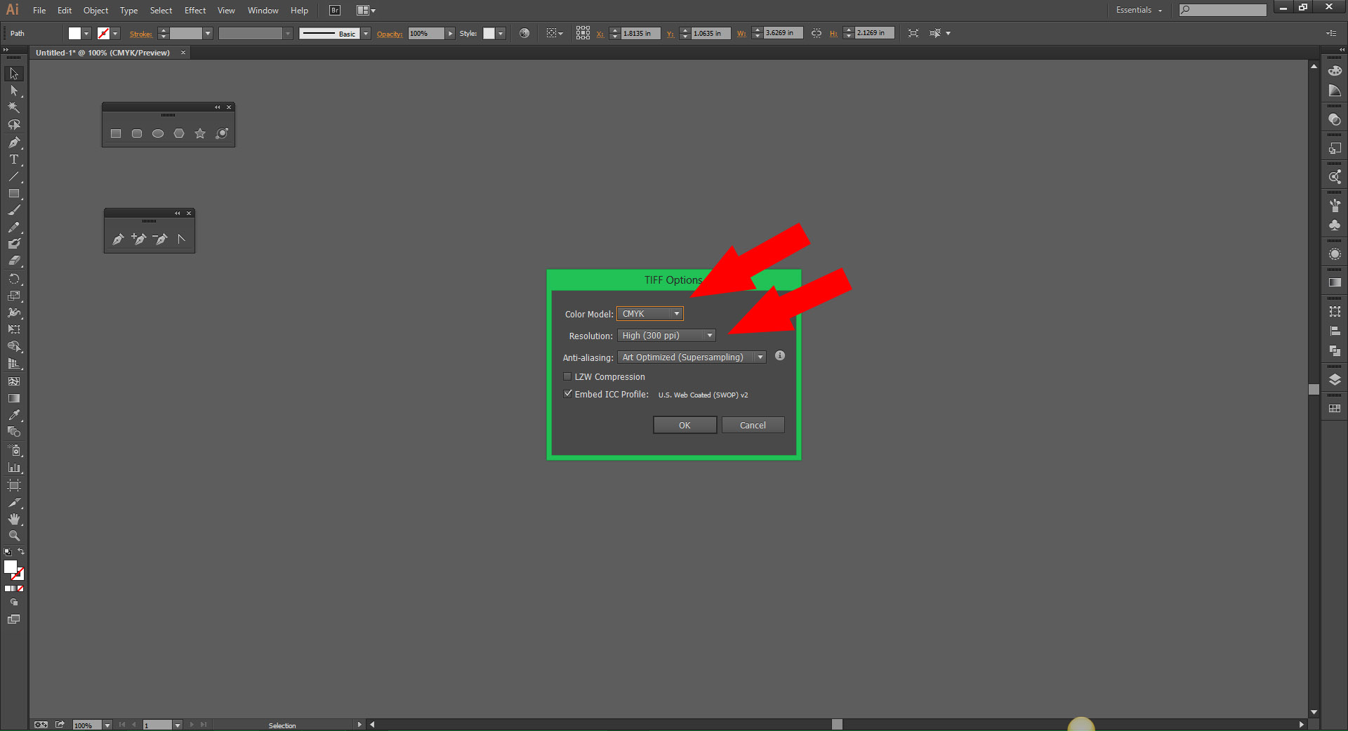Open the Color Model dropdown
The width and height of the screenshot is (1348, 731).
[649, 314]
